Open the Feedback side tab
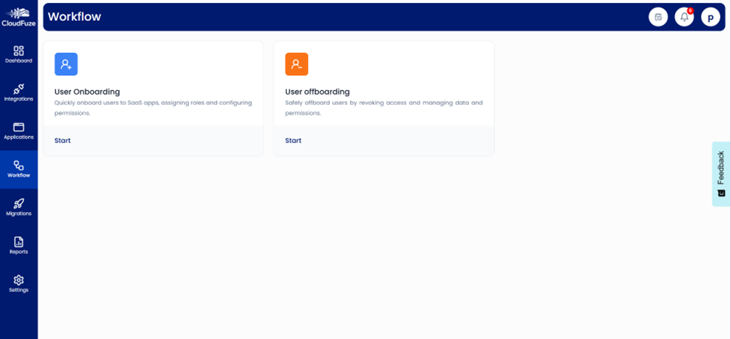Screen dimensions: 731x339 pos(721,173)
